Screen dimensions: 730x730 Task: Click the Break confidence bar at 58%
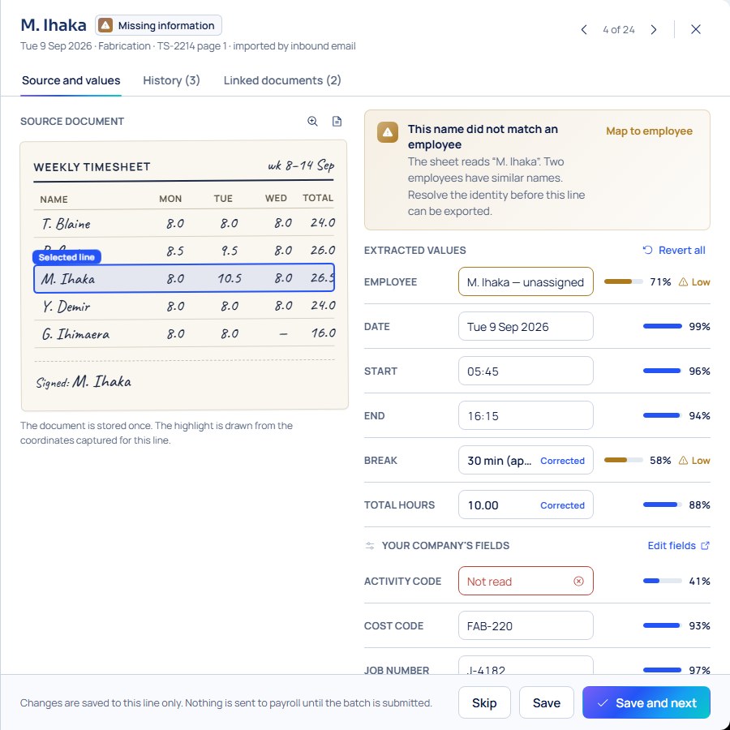(x=624, y=461)
